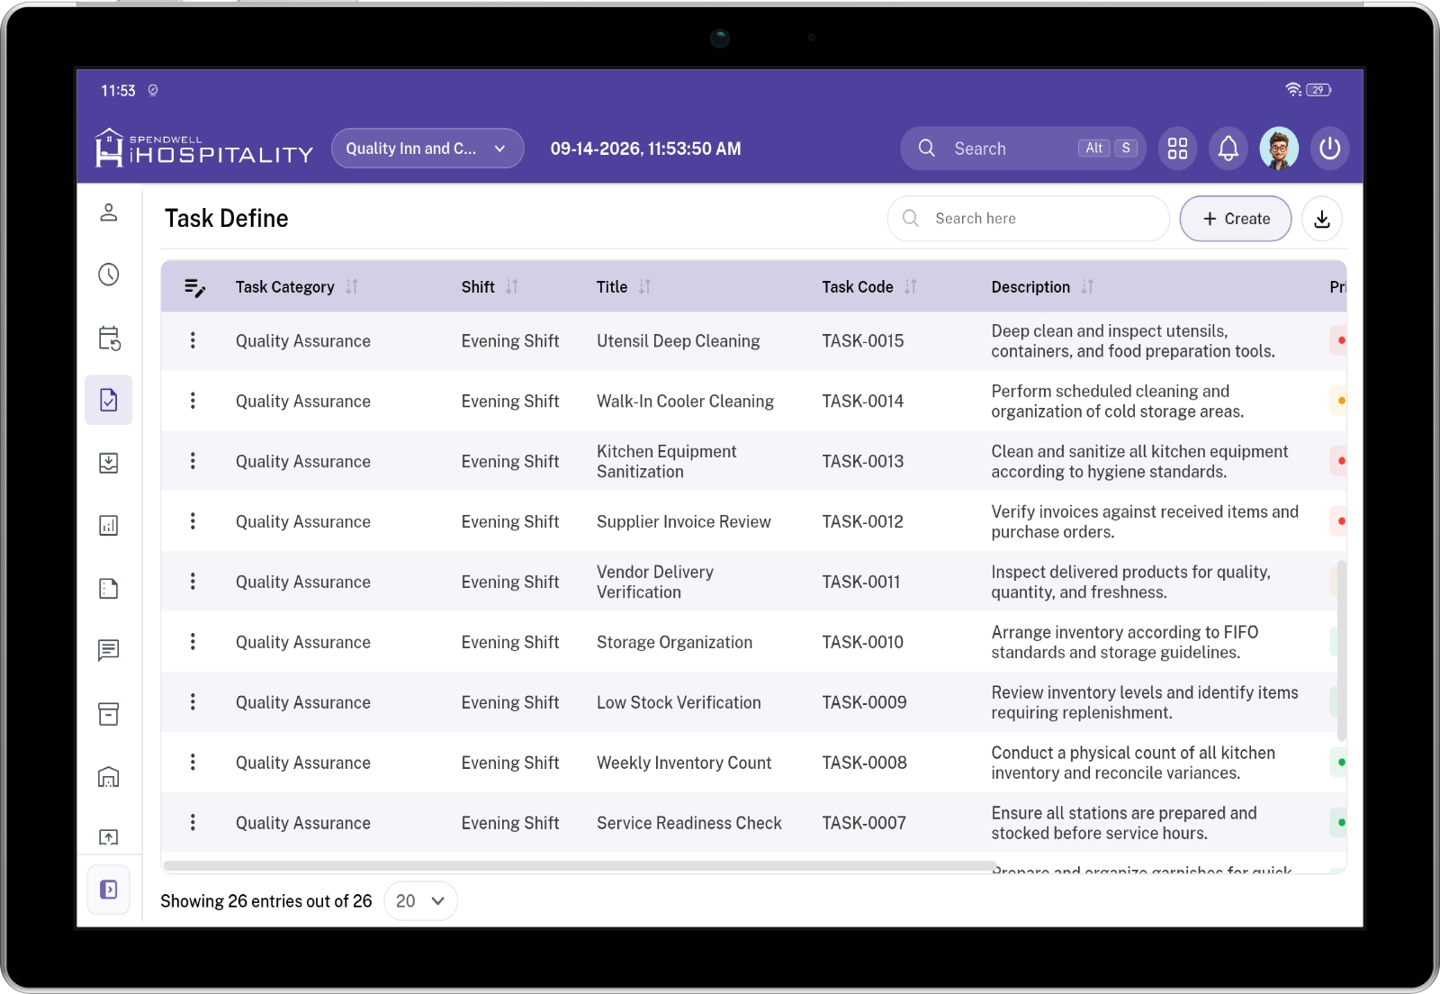Click the Create button
The height and width of the screenshot is (994, 1440).
pyautogui.click(x=1236, y=219)
